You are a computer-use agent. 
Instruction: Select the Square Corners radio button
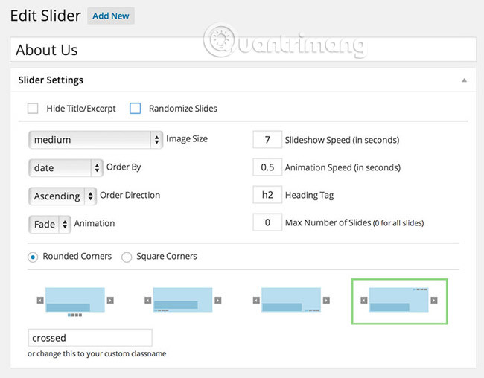(127, 257)
